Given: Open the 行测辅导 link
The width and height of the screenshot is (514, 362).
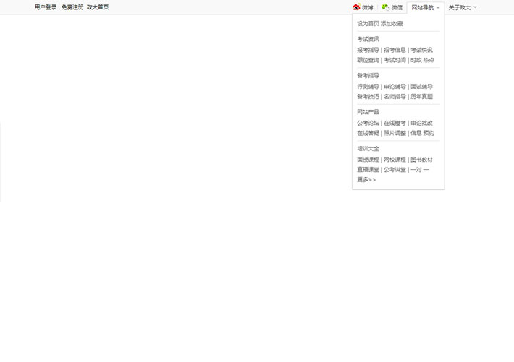Looking at the screenshot, I should click(368, 87).
